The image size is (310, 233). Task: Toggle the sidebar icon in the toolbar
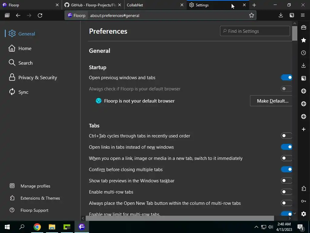[292, 15]
